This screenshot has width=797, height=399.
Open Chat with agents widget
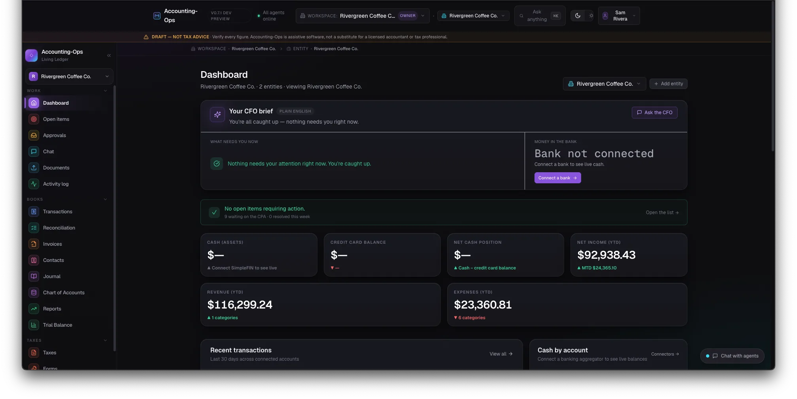pos(732,356)
